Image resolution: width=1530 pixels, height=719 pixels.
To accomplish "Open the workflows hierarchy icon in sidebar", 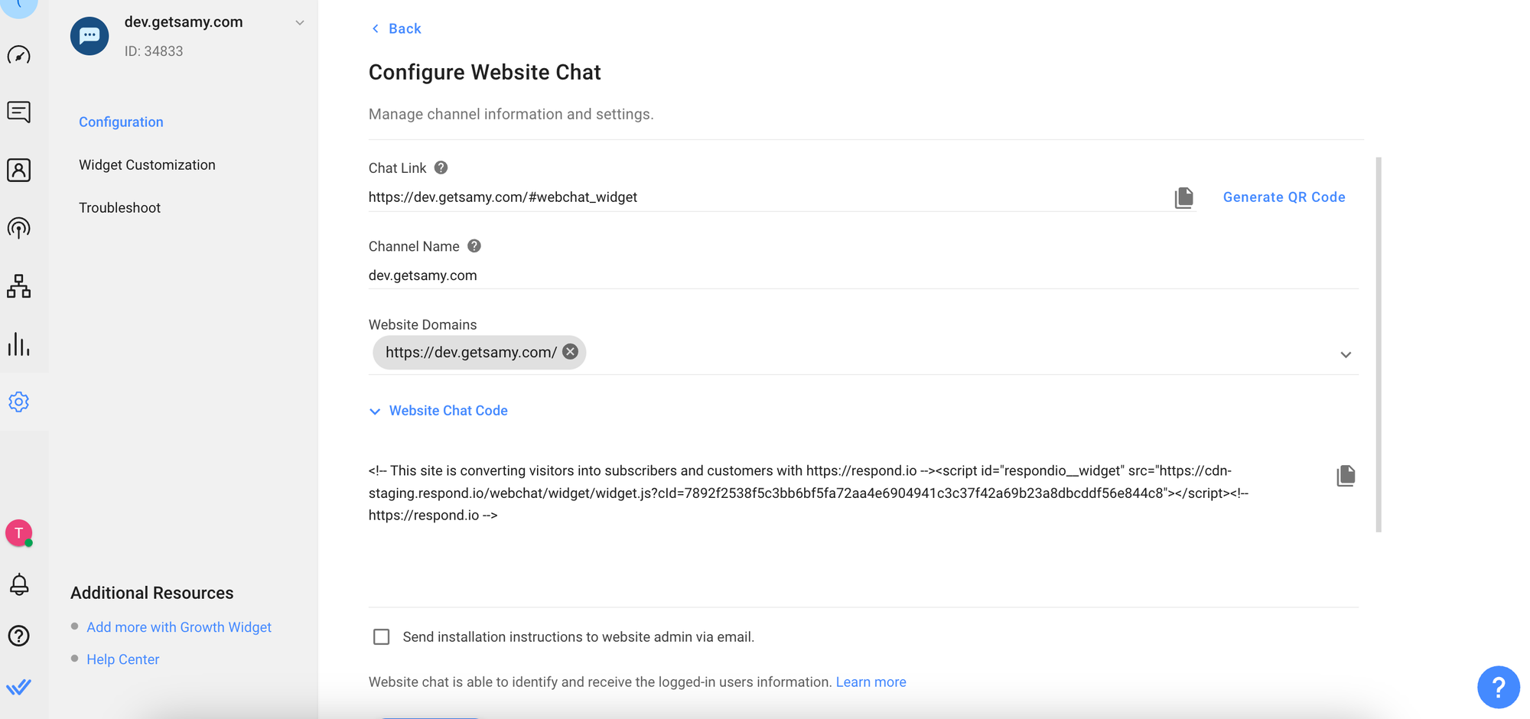I will point(19,286).
